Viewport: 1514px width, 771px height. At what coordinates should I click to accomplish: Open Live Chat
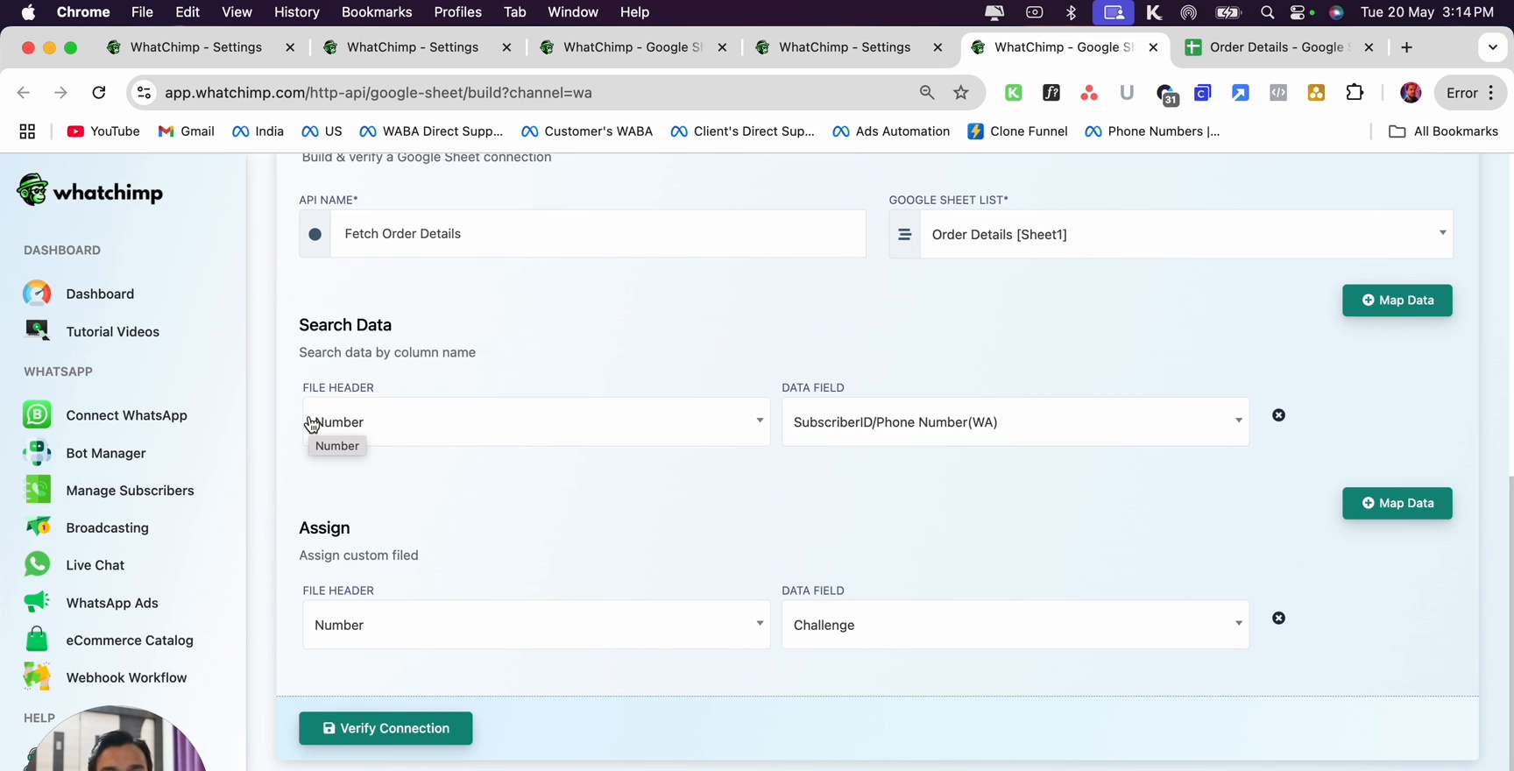(x=74, y=565)
